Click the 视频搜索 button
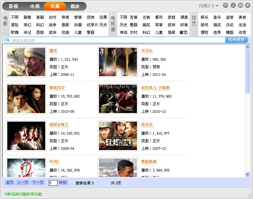253x199 pixels. coord(236,40)
